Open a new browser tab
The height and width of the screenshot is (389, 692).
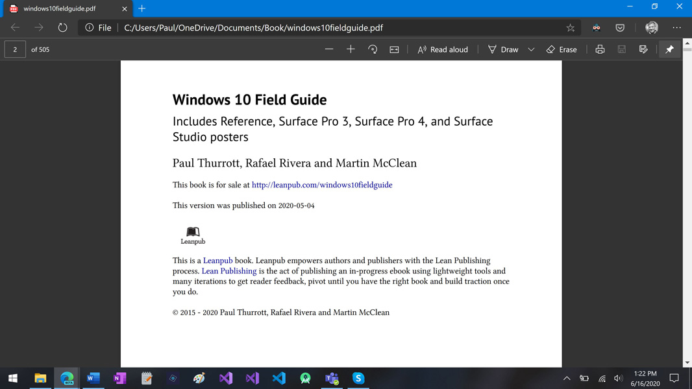[142, 8]
